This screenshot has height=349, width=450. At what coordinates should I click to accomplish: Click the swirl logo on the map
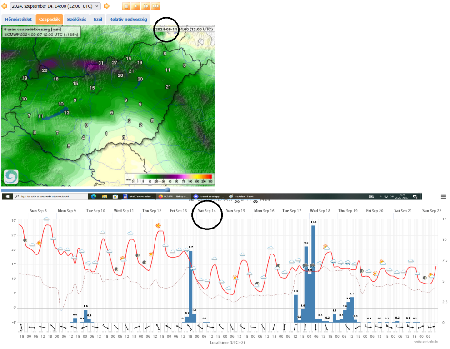coord(11,177)
